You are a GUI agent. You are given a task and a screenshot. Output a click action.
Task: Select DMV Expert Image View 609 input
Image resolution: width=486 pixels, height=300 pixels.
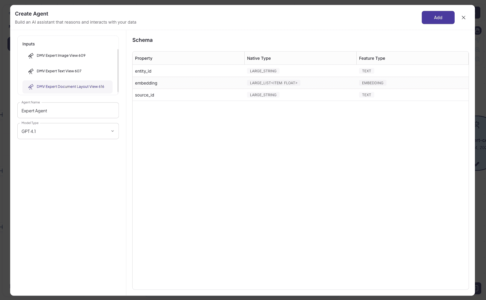[x=68, y=56]
